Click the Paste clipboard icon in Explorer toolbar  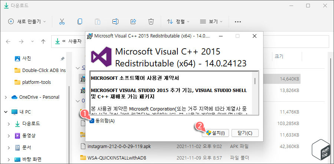pyautogui.click(x=98, y=22)
